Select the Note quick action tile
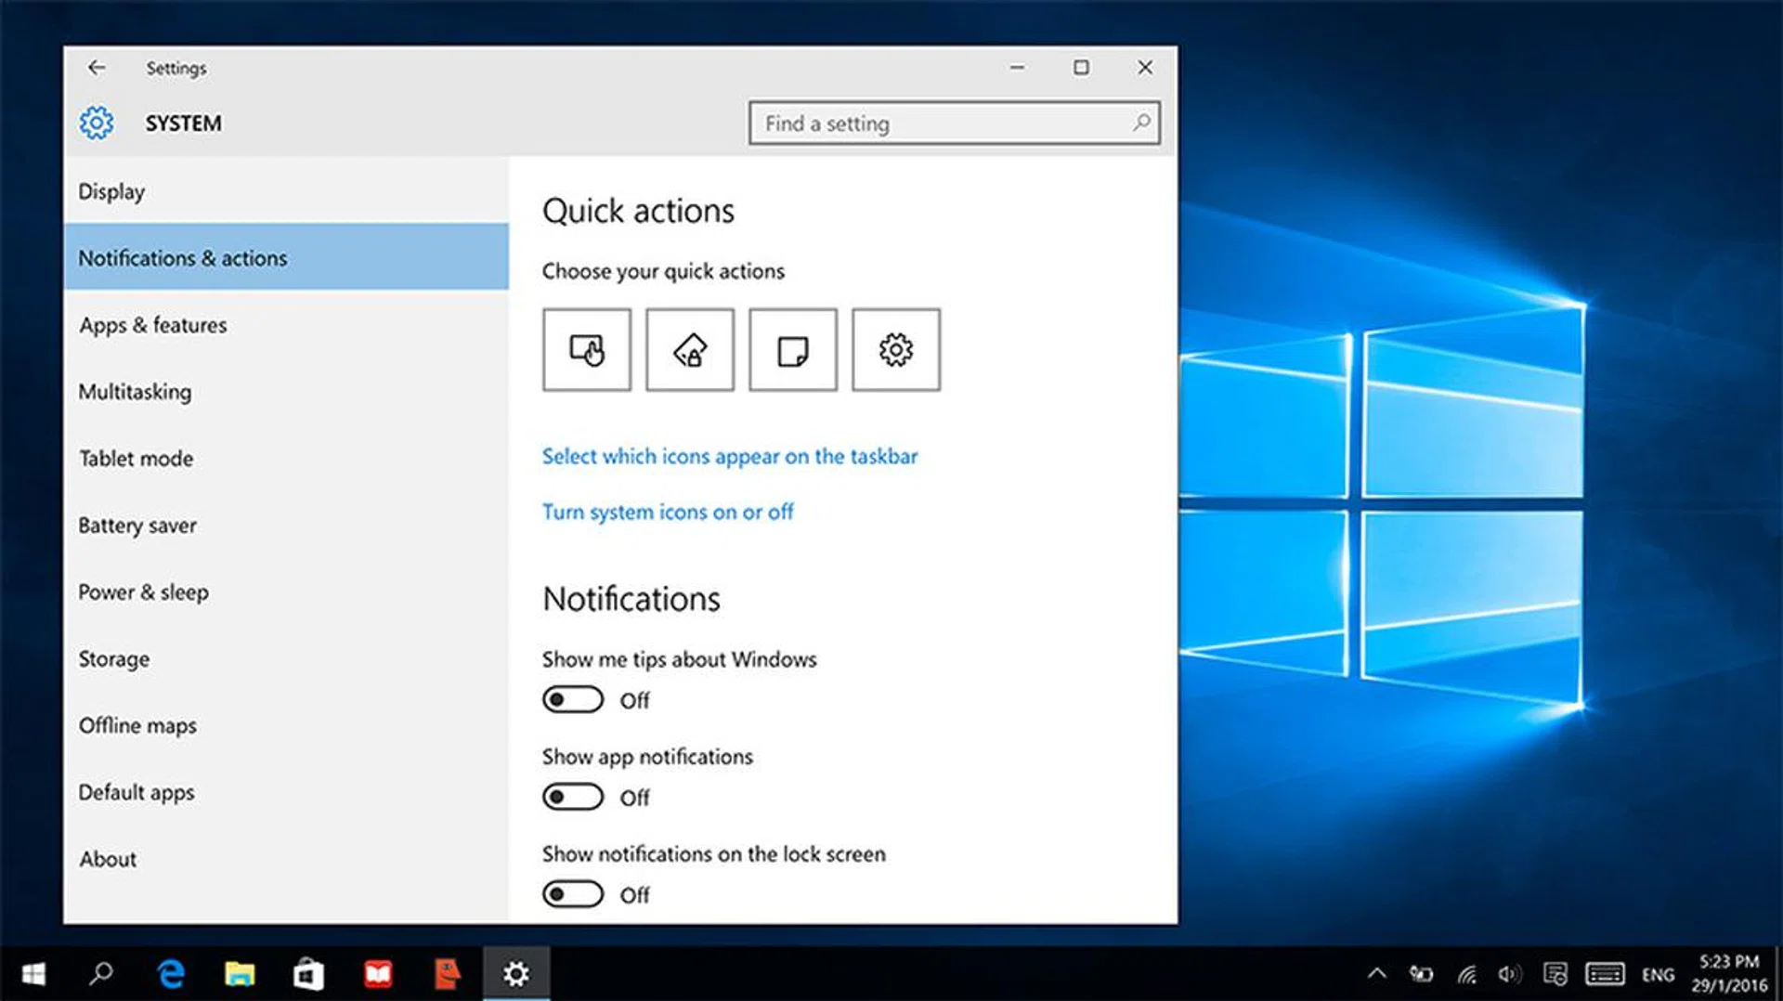Screen dimensions: 1783x1001 click(x=792, y=350)
